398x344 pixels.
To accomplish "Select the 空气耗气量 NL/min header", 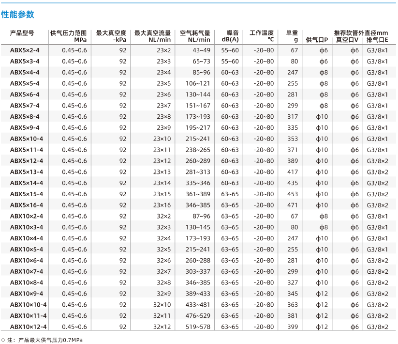I will [195, 36].
